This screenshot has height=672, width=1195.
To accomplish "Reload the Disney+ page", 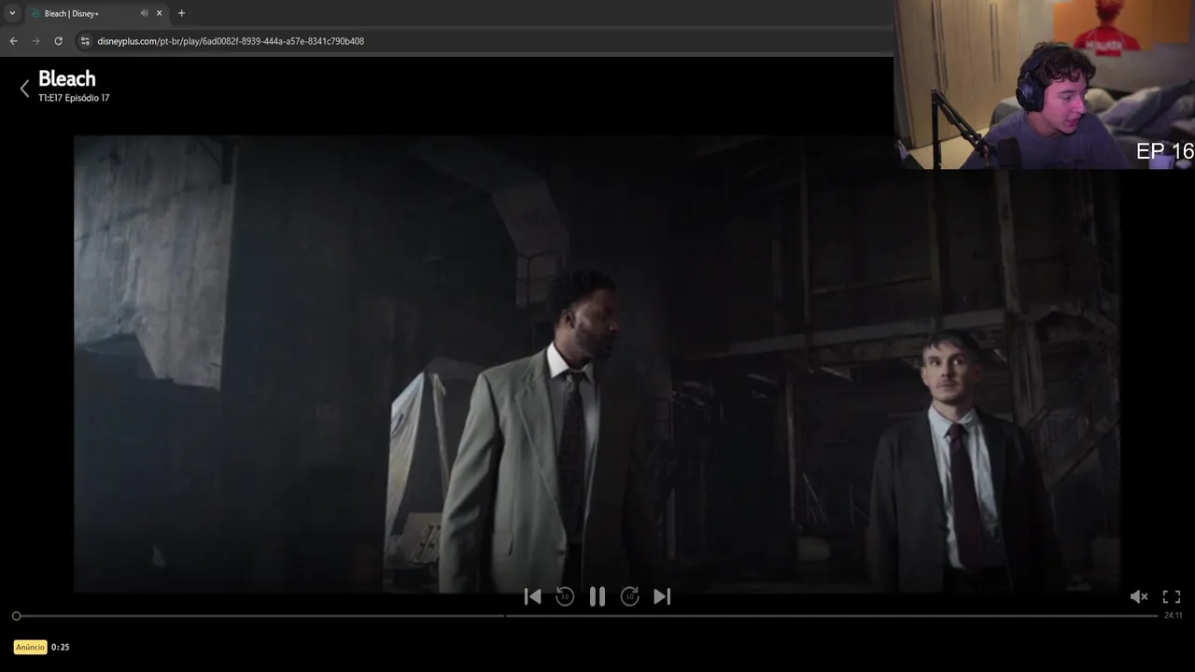I will pos(58,41).
